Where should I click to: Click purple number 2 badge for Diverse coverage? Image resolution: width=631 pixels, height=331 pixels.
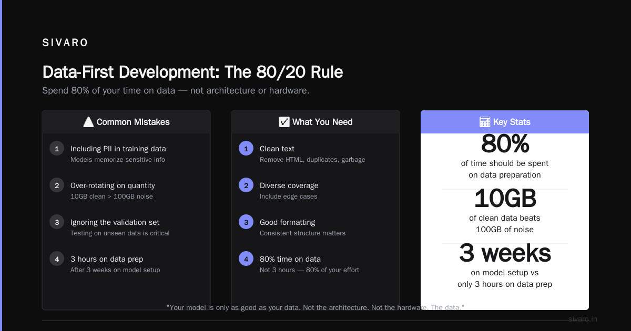click(x=246, y=185)
